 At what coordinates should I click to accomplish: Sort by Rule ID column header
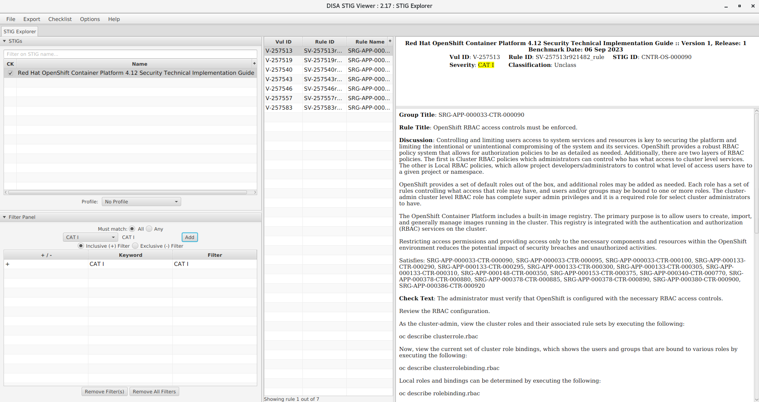point(325,42)
